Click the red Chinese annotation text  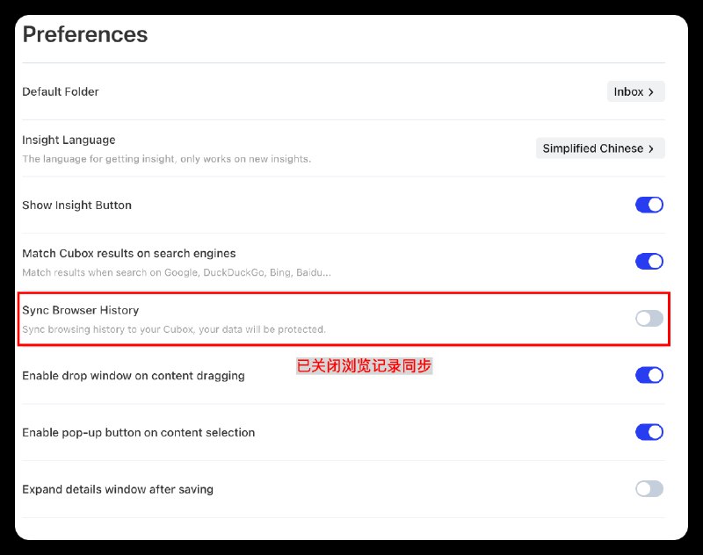(364, 366)
